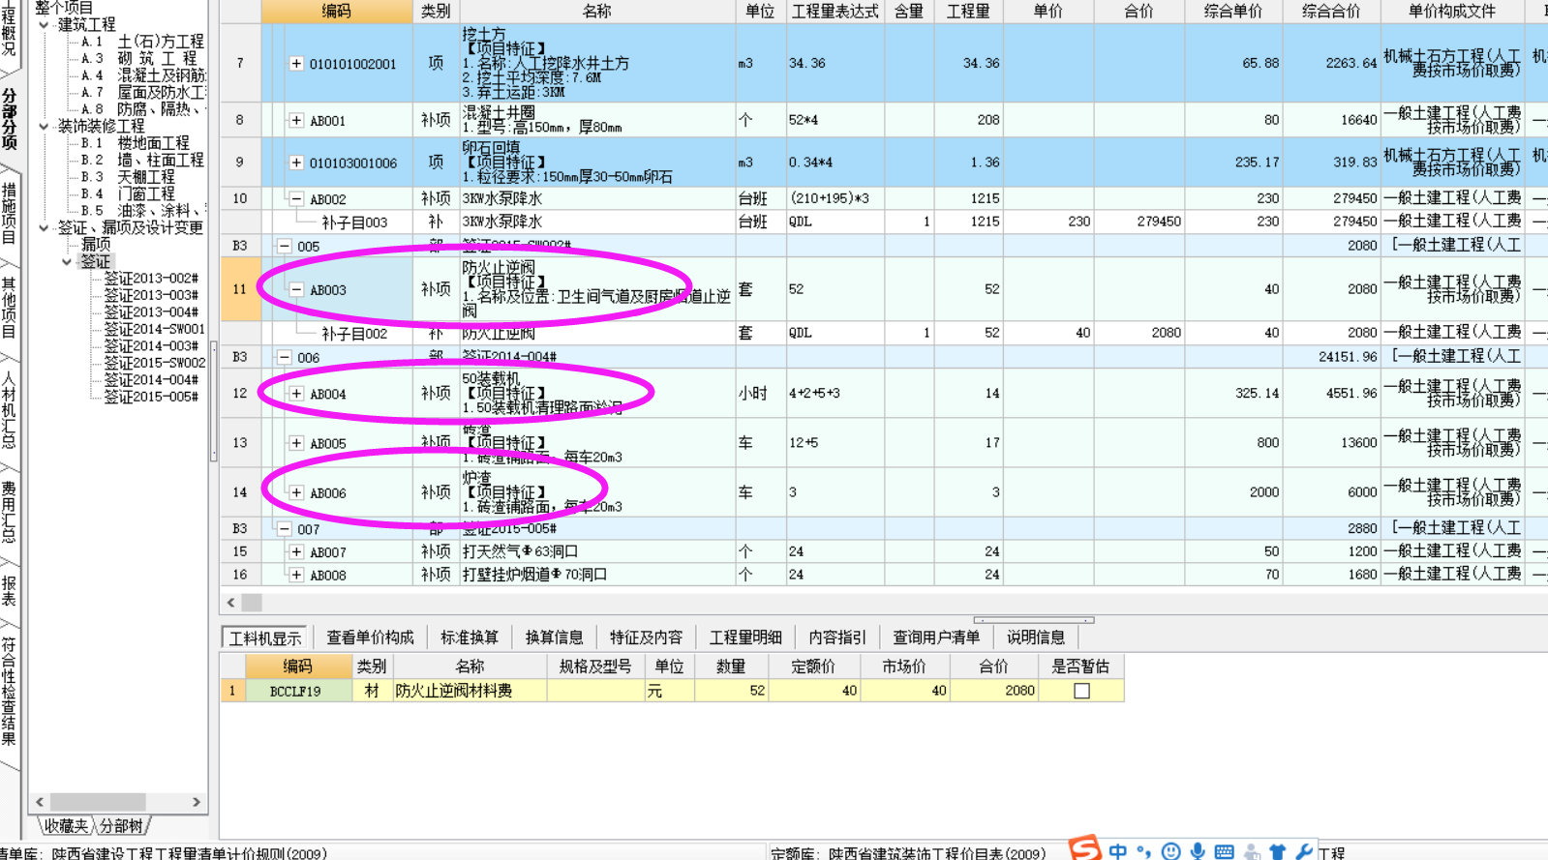1548x860 pixels.
Task: Toggle the 是否暂估 checkbox for BCCLF19
Action: pyautogui.click(x=1081, y=691)
